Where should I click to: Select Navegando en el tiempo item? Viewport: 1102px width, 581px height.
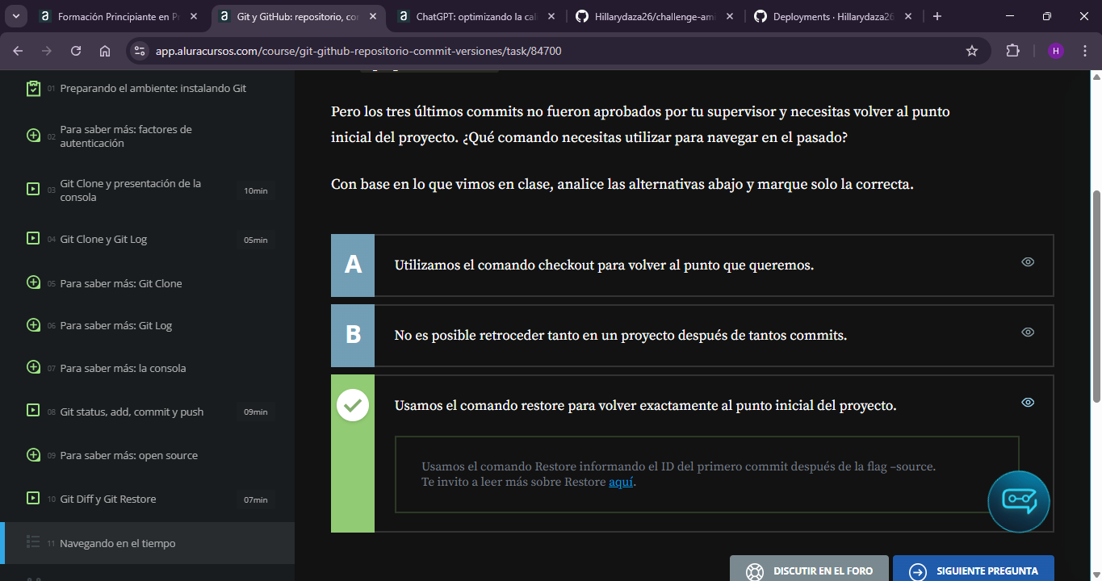[147, 543]
